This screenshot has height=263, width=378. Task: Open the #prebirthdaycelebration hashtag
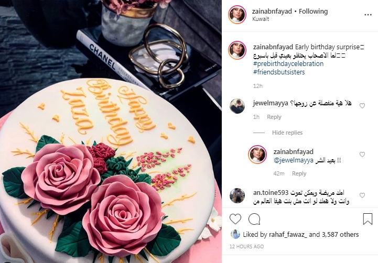tap(288, 64)
